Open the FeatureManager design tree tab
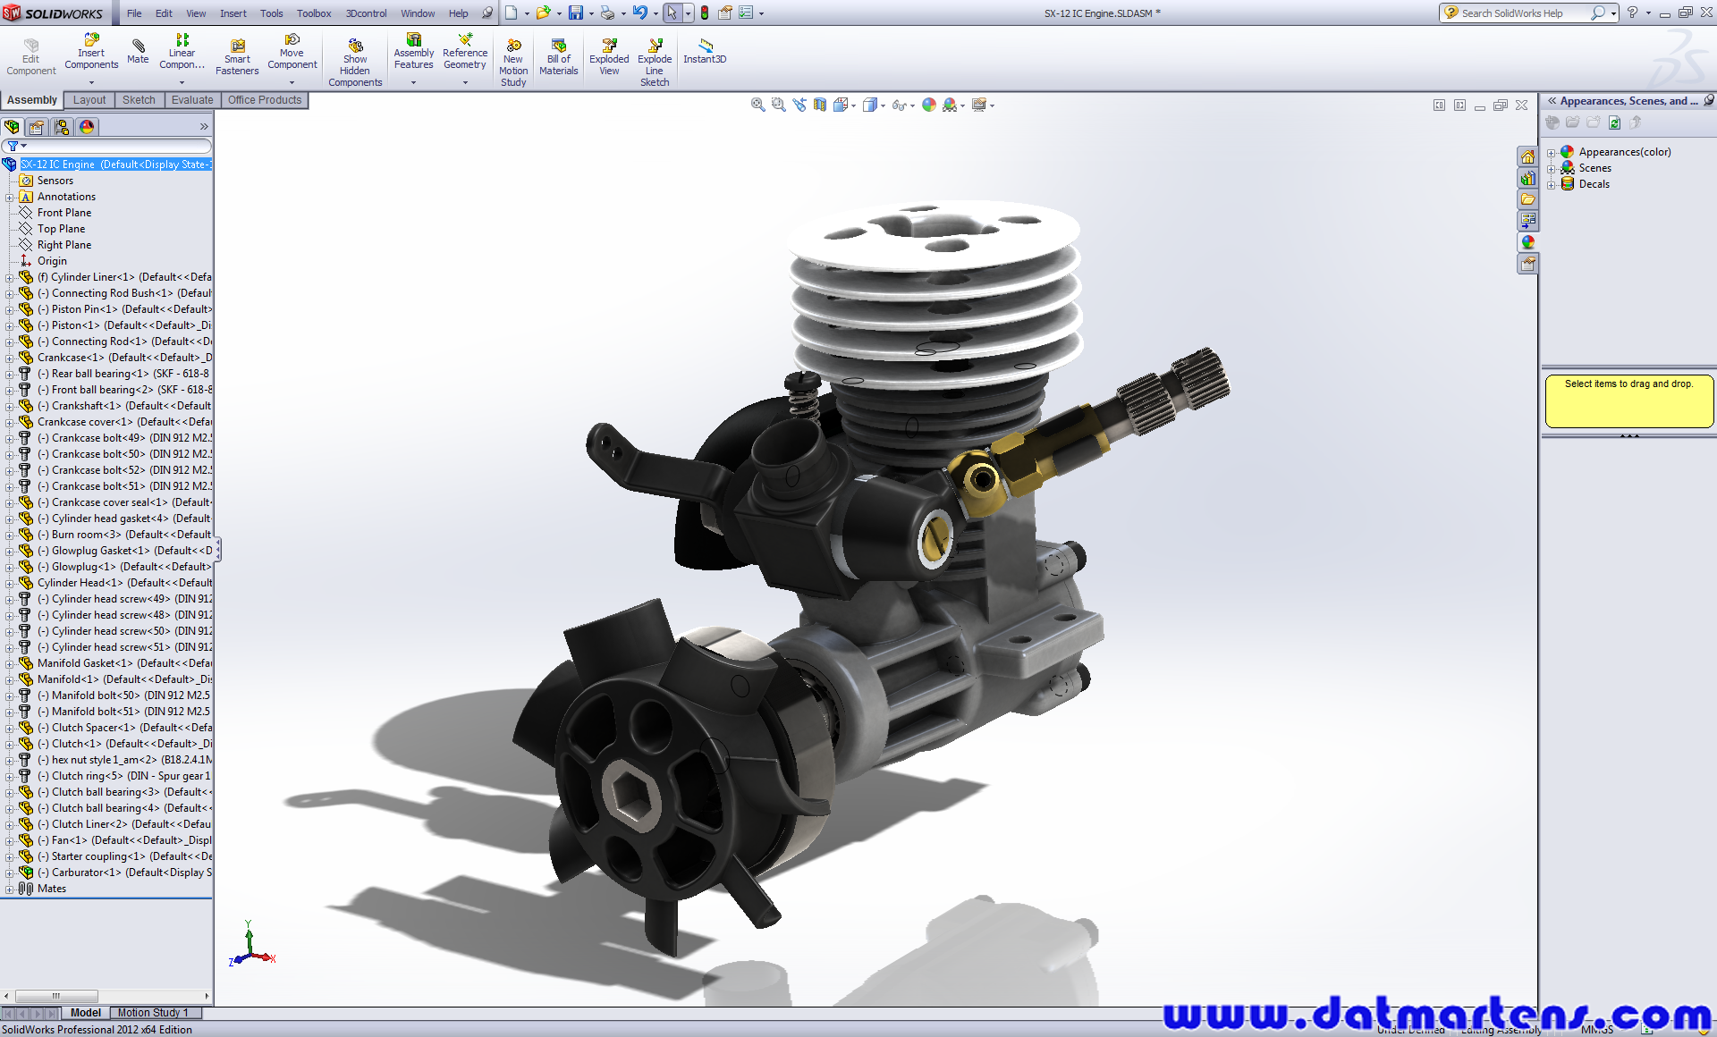1717x1037 pixels. 12,127
